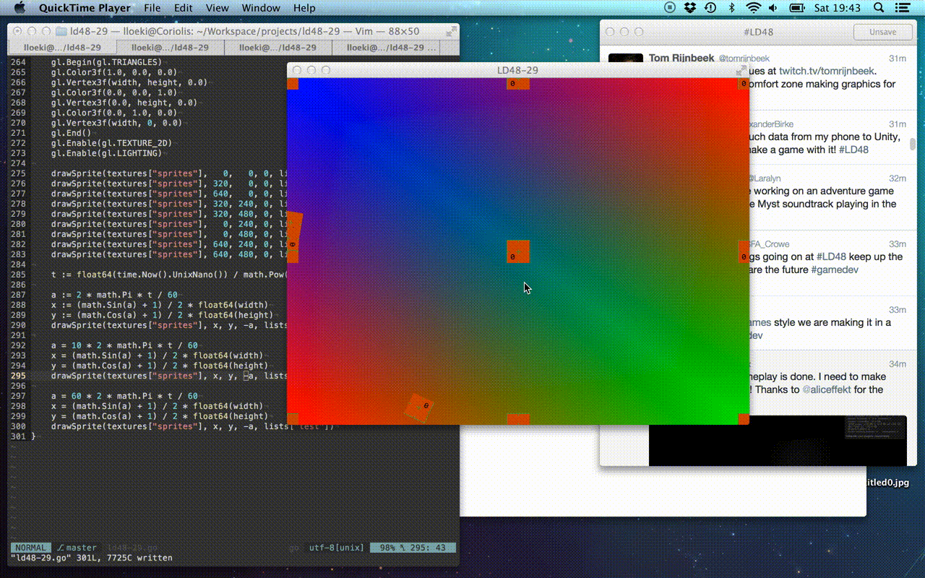Click the fullscreen arrows on LD48-29 window
The height and width of the screenshot is (578, 925).
point(741,70)
